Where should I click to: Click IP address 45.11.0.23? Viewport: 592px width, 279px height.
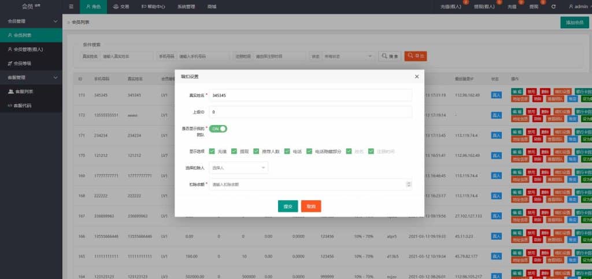point(463,236)
